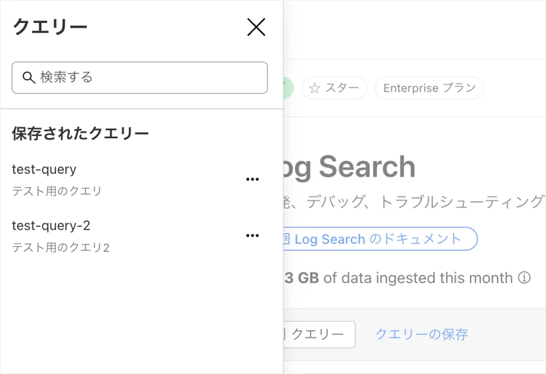
Task: Click the Log Search page heading
Action: pos(349,168)
